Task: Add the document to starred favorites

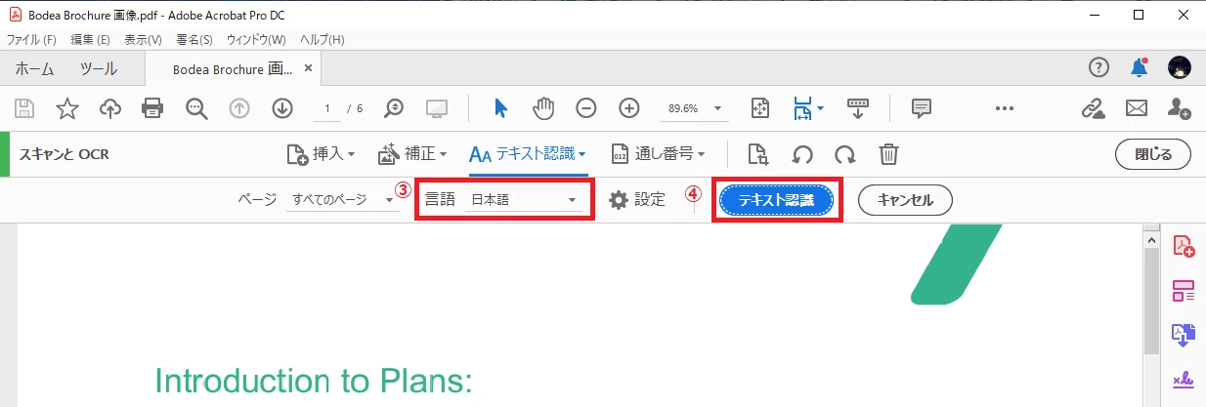Action: pyautogui.click(x=66, y=108)
